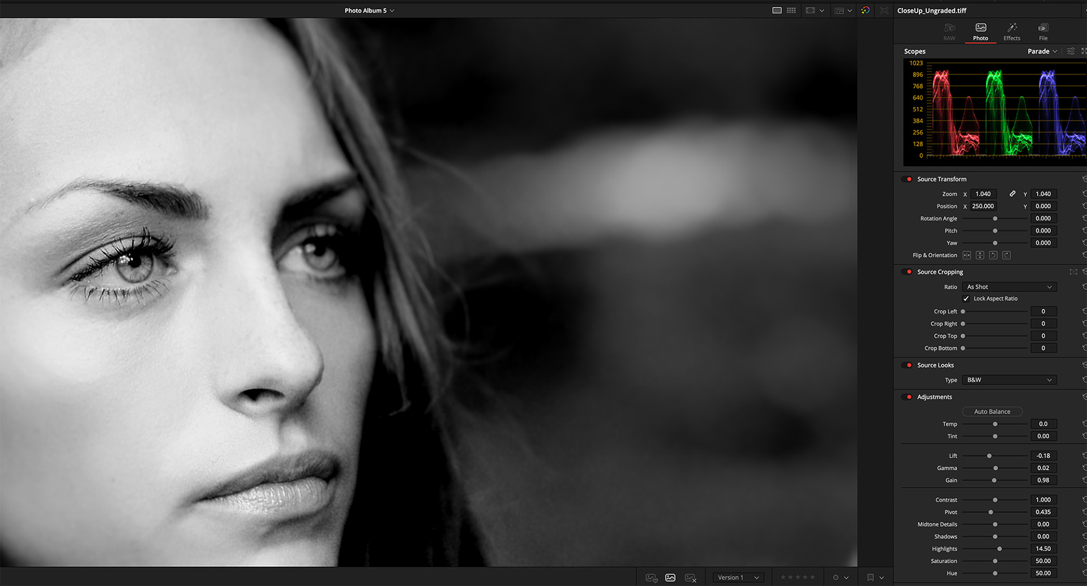Set a five star rating
1087x586 pixels.
point(812,578)
